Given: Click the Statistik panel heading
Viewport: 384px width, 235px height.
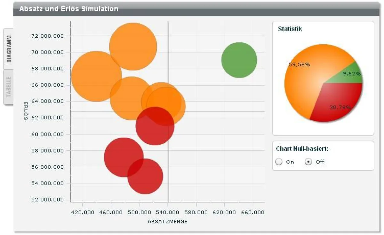Looking at the screenshot, I should coord(290,29).
